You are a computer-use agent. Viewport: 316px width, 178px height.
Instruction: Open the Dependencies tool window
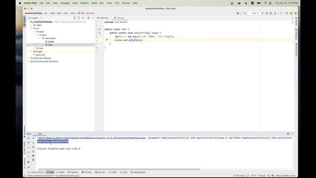[138, 172]
